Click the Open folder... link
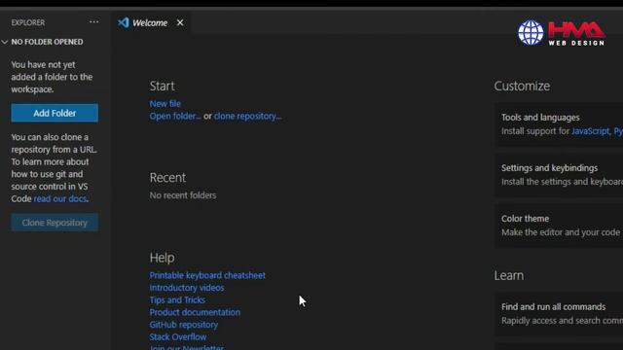This screenshot has width=623, height=350. click(x=175, y=117)
